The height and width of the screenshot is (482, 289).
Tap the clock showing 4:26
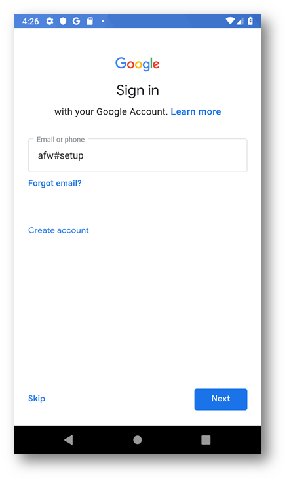[x=30, y=21]
